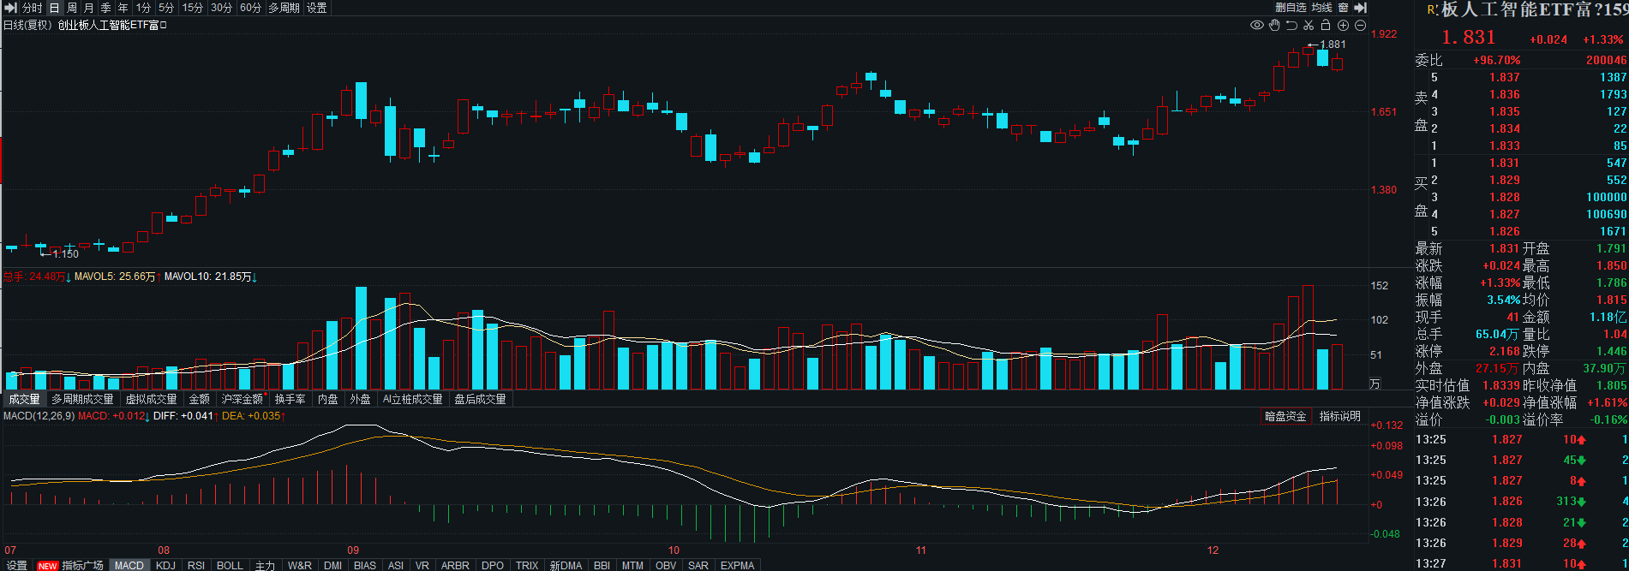Select the 外盘 tab

(x=361, y=399)
